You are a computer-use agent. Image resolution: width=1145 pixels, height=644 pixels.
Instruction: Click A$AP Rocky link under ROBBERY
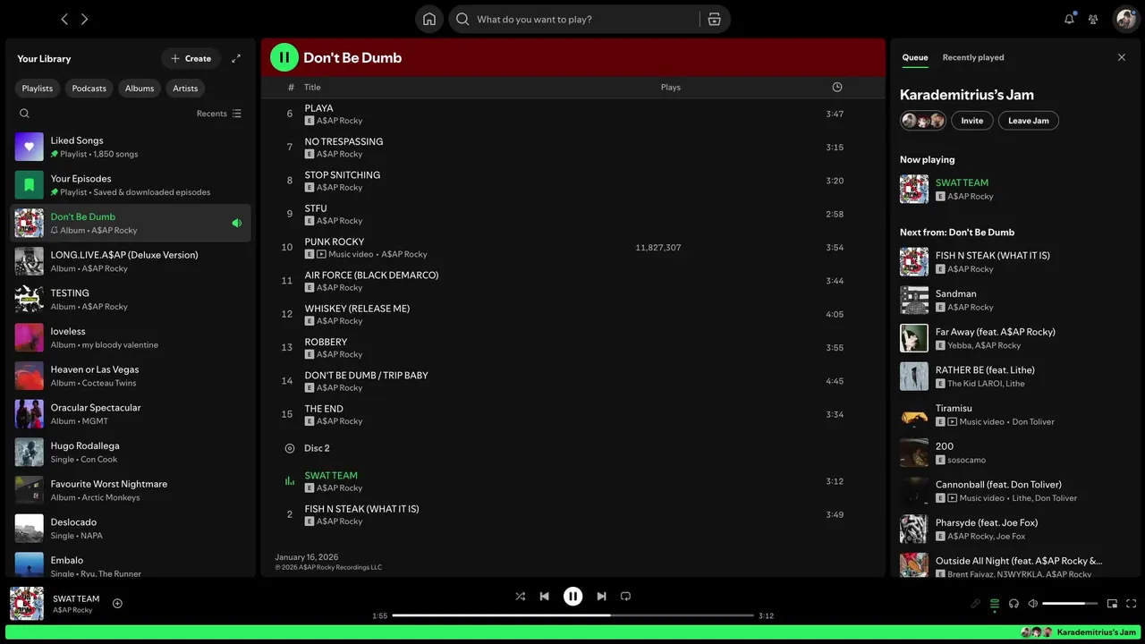coord(339,354)
